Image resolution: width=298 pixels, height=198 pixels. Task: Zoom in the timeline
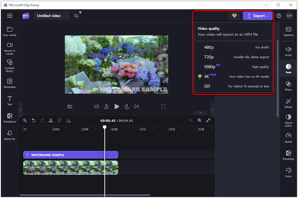point(199,120)
